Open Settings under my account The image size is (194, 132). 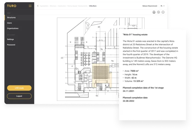(x=19, y=39)
